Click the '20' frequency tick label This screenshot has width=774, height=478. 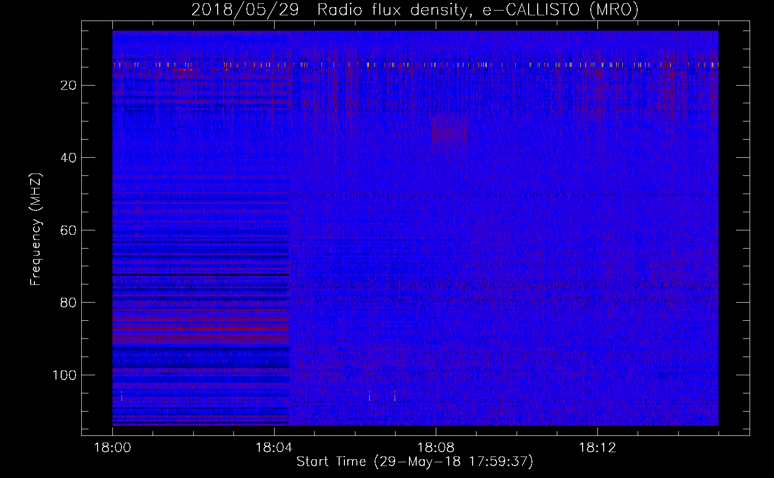point(68,86)
